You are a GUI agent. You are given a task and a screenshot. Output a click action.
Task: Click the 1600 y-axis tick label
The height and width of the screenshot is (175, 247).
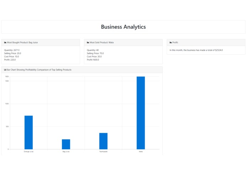[x=7, y=77]
